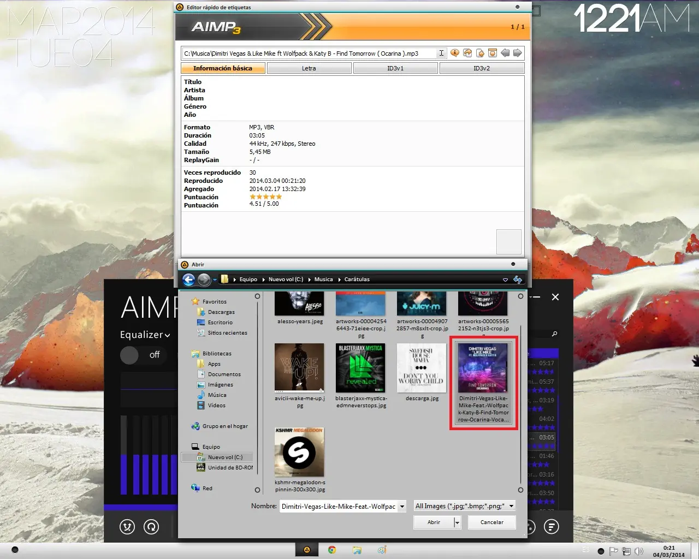Select Sitios recientes in the navigation pane
This screenshot has width=699, height=559.
pyautogui.click(x=222, y=332)
